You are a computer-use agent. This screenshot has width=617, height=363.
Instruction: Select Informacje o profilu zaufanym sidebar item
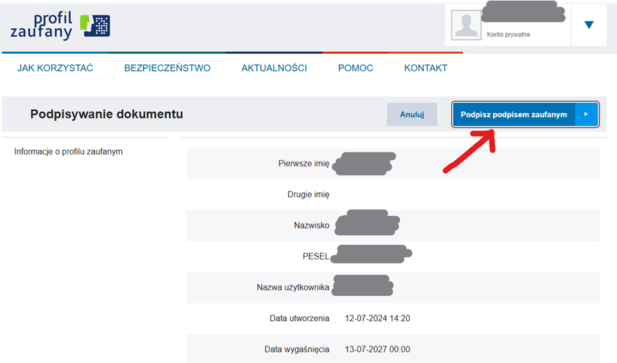(x=69, y=151)
